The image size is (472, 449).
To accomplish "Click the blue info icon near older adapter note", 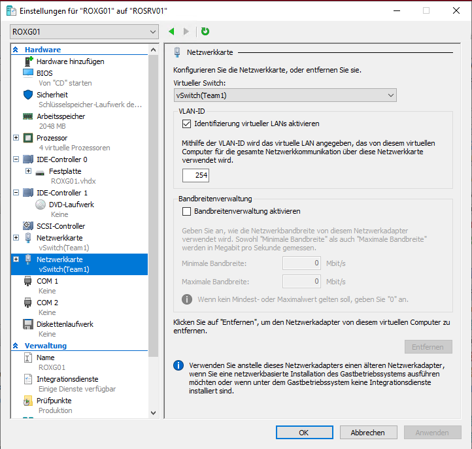I will click(178, 365).
